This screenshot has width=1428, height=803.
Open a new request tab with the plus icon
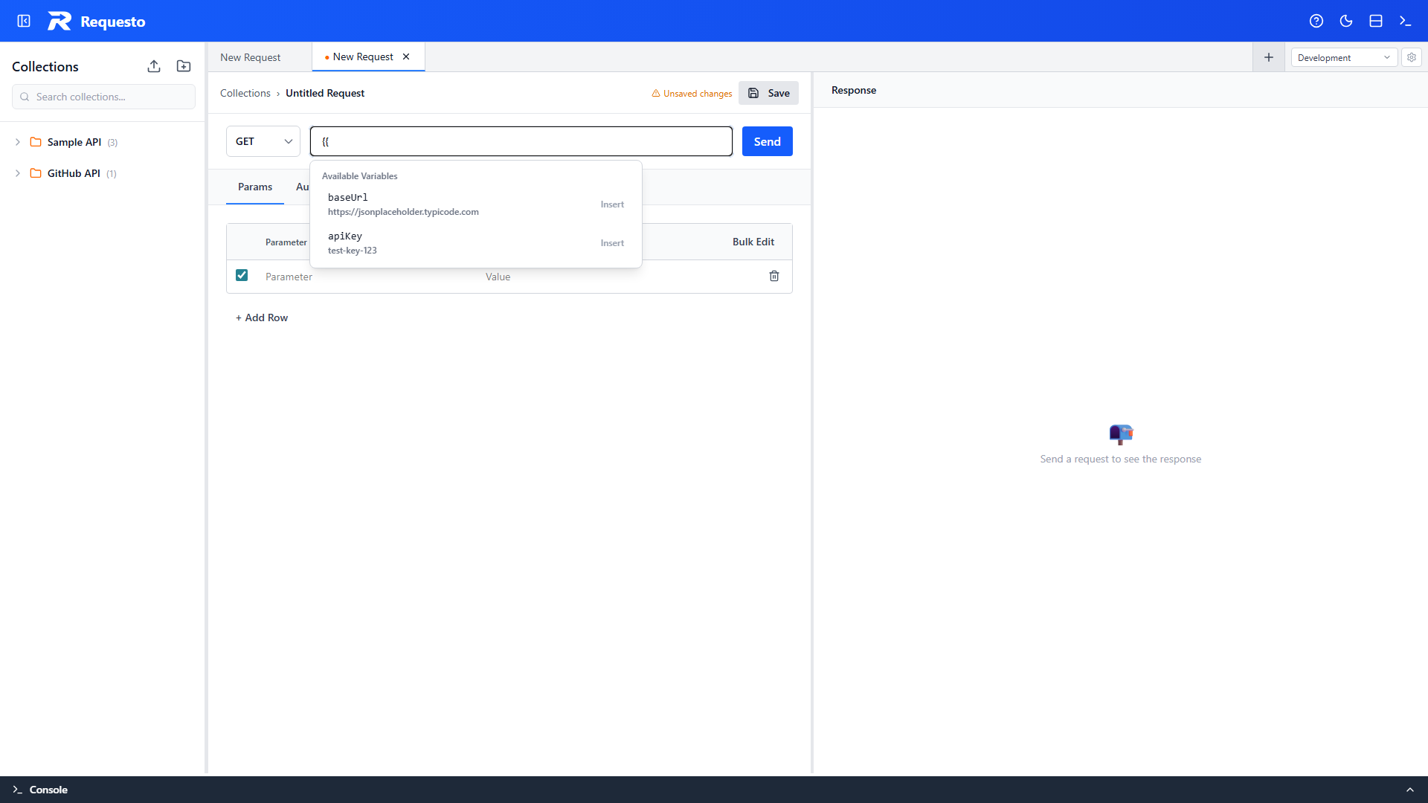pos(1268,57)
